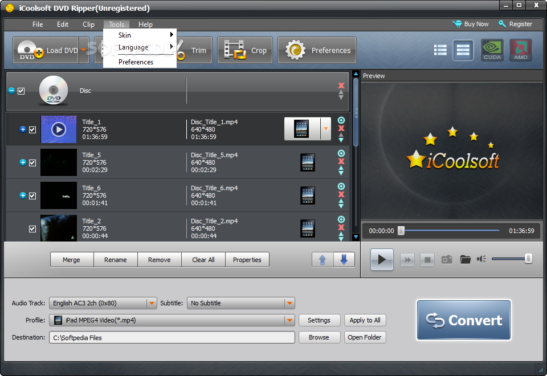
Task: Uncheck the Title_6 checkbox
Action: 32,195
